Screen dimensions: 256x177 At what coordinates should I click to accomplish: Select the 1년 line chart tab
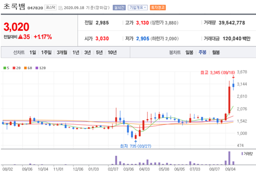click(x=76, y=52)
